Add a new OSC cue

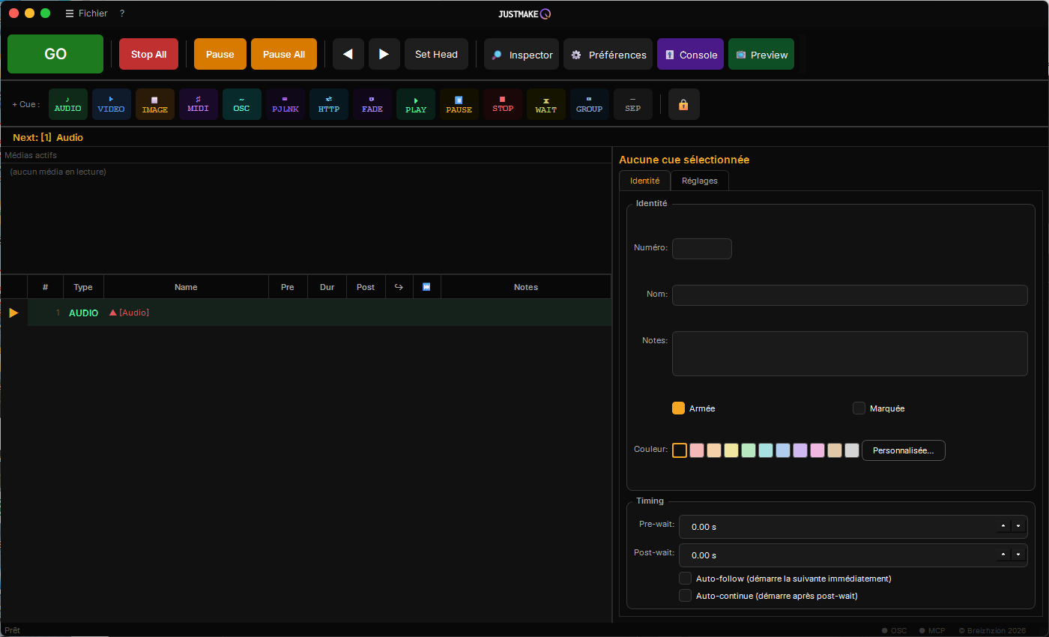(x=242, y=104)
